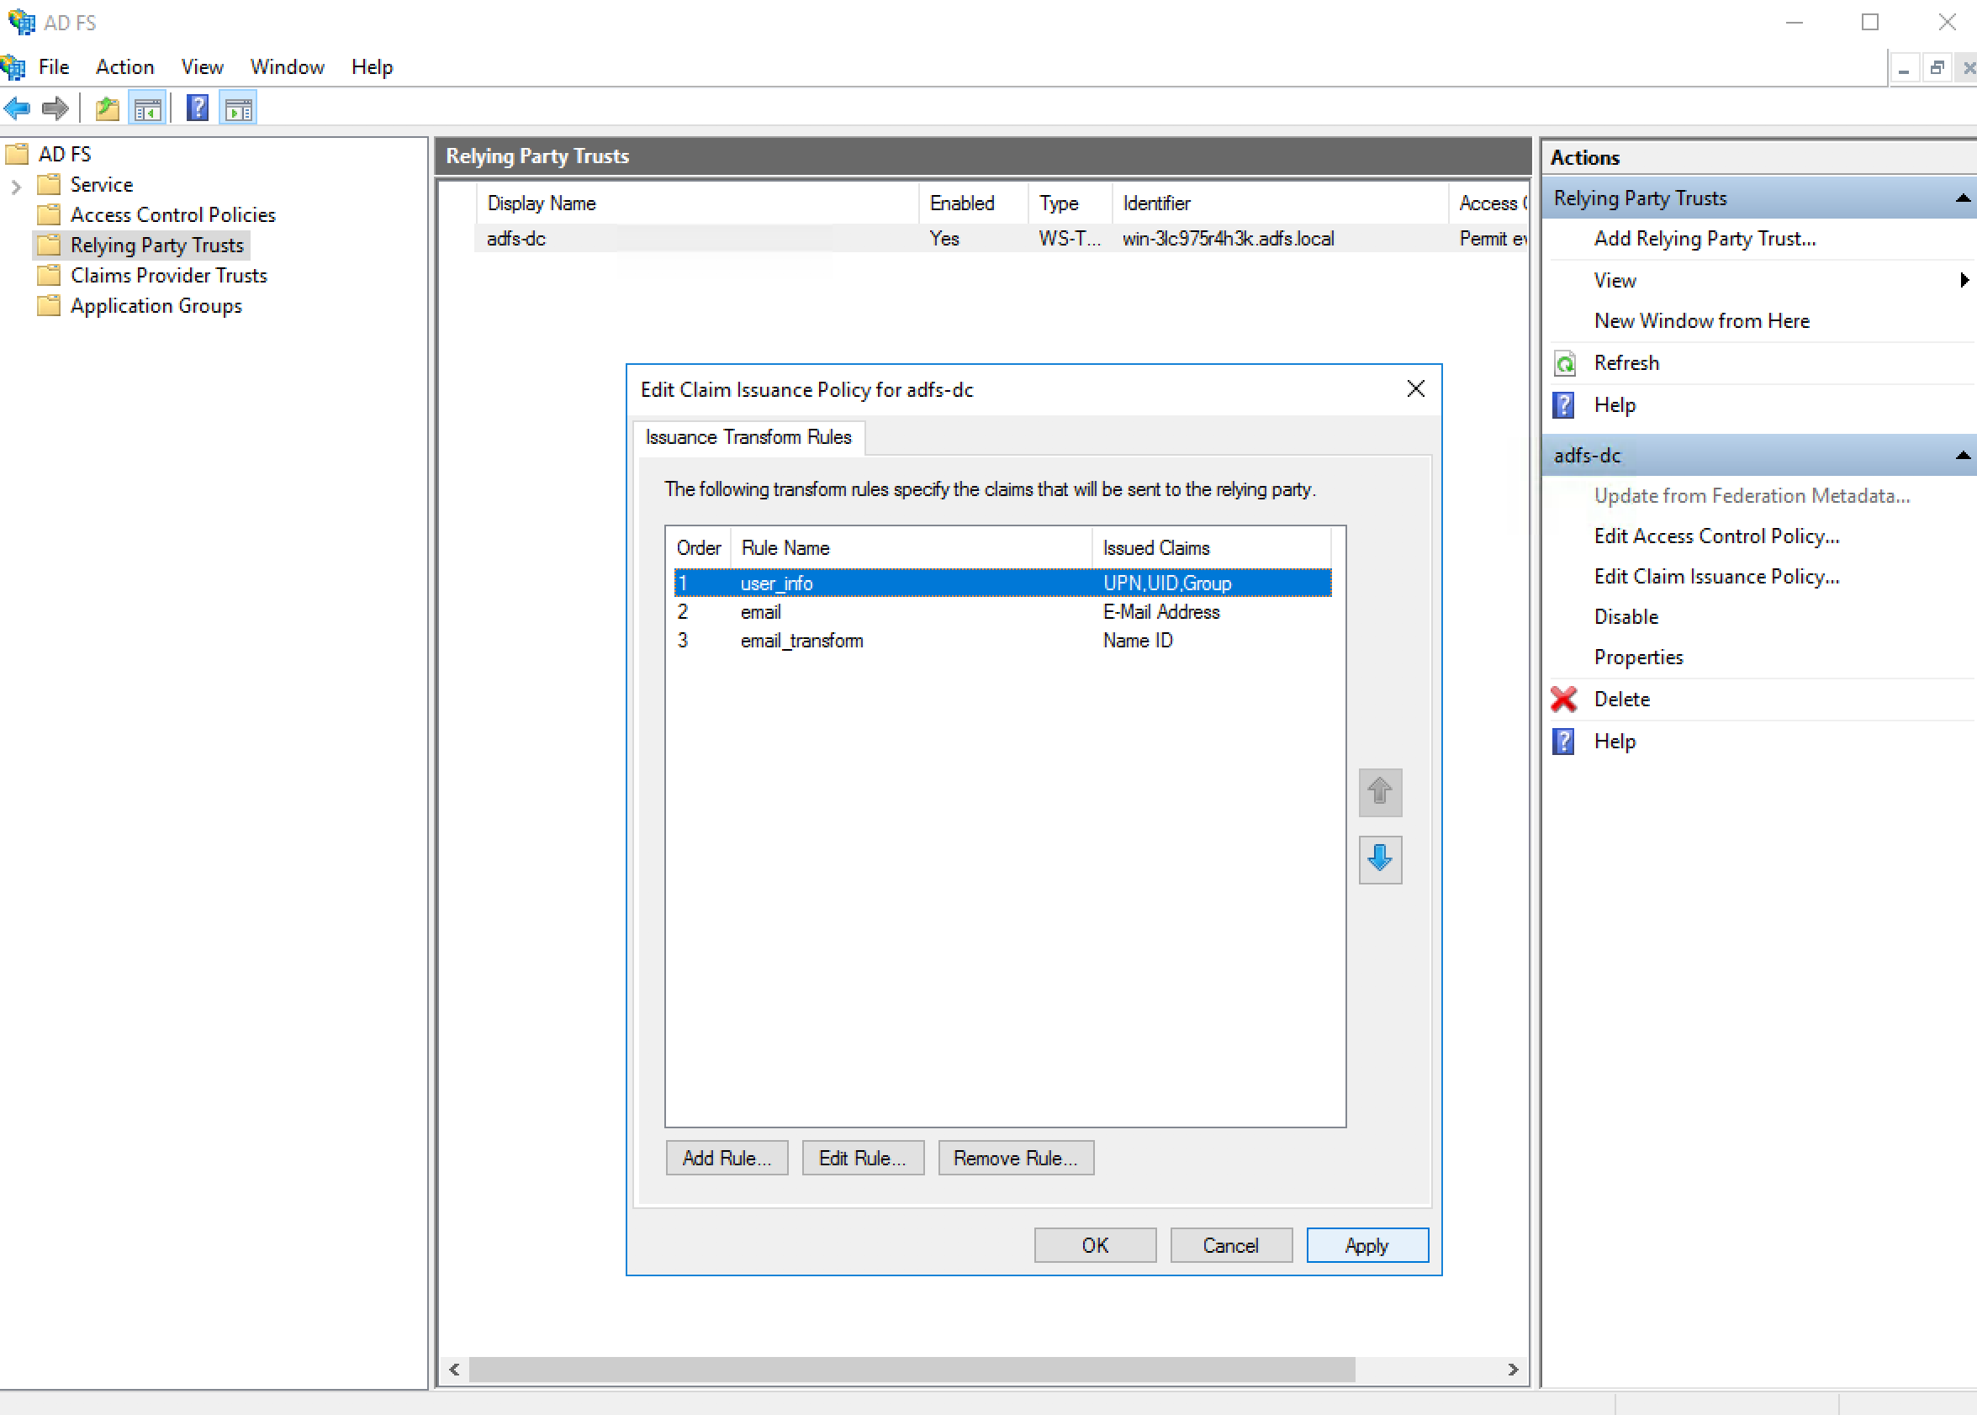Click the Help icon under adfs-dc actions
The height and width of the screenshot is (1415, 1977).
(1564, 741)
